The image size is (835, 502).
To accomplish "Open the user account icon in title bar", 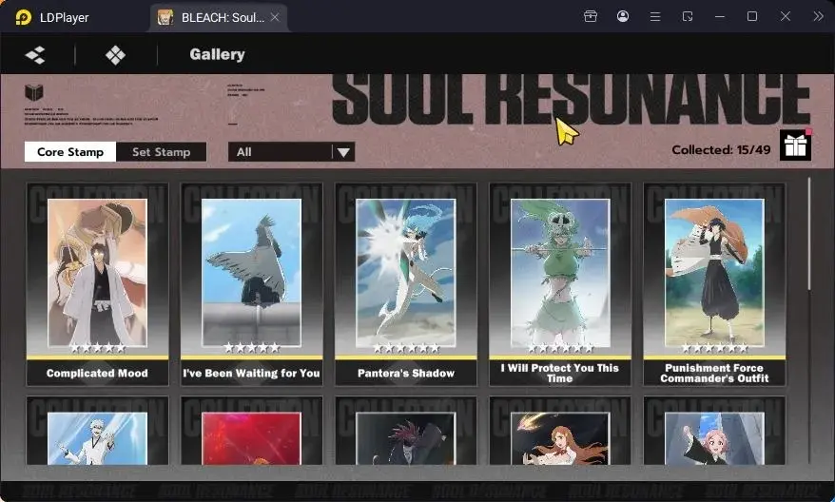I will (623, 16).
